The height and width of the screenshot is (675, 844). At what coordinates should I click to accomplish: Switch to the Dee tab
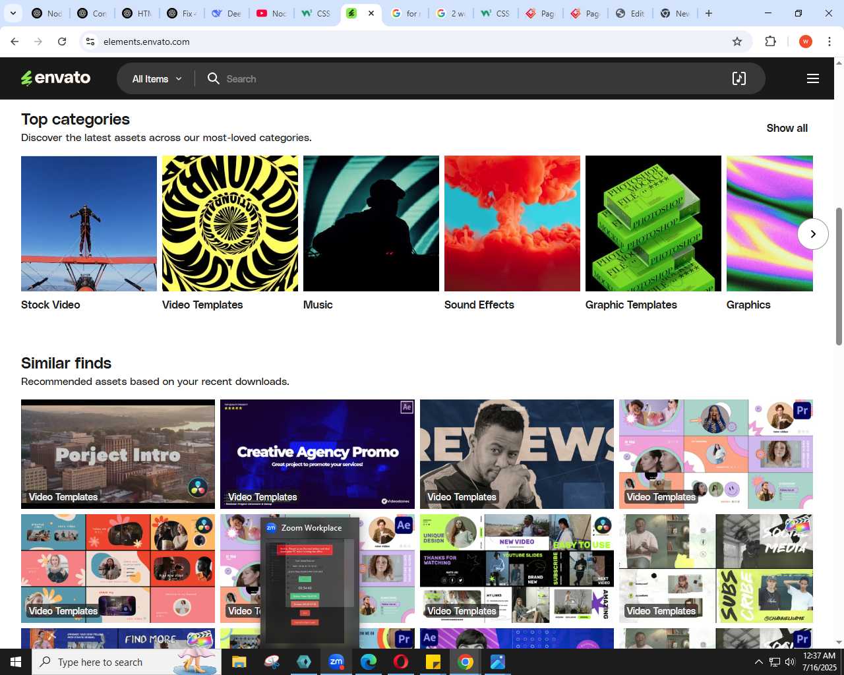(227, 13)
